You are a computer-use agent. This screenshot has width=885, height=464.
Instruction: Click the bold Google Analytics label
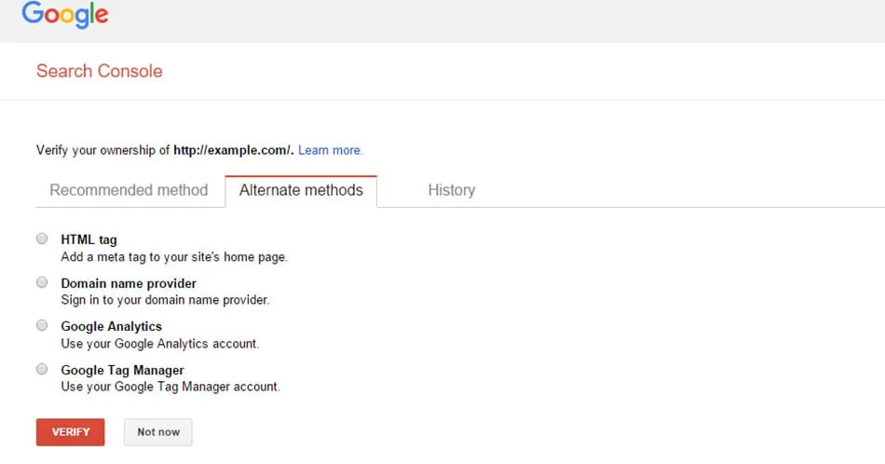click(111, 327)
